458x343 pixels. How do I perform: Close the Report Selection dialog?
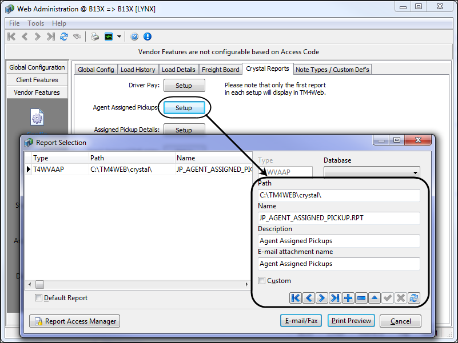point(418,140)
